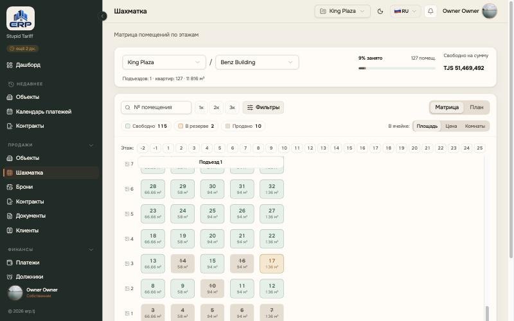Click the floor 5 row plan icon
The width and height of the screenshot is (514, 321).
point(127,214)
